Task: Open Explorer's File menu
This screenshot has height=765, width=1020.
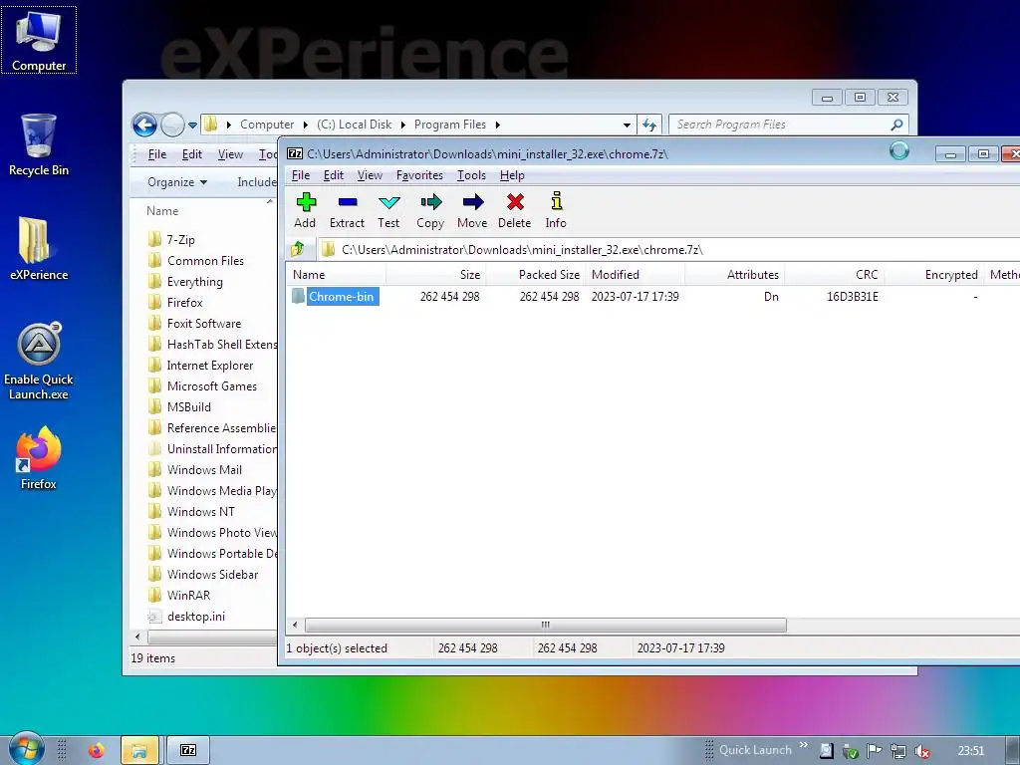Action: click(156, 154)
